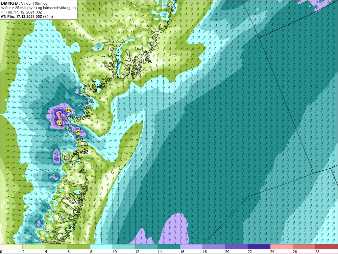Click the '12' tick label on the color scale
The width and height of the screenshot is (338, 254).
pyautogui.click(x=137, y=252)
